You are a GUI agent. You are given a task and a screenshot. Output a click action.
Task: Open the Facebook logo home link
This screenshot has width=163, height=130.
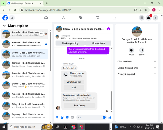5,18
